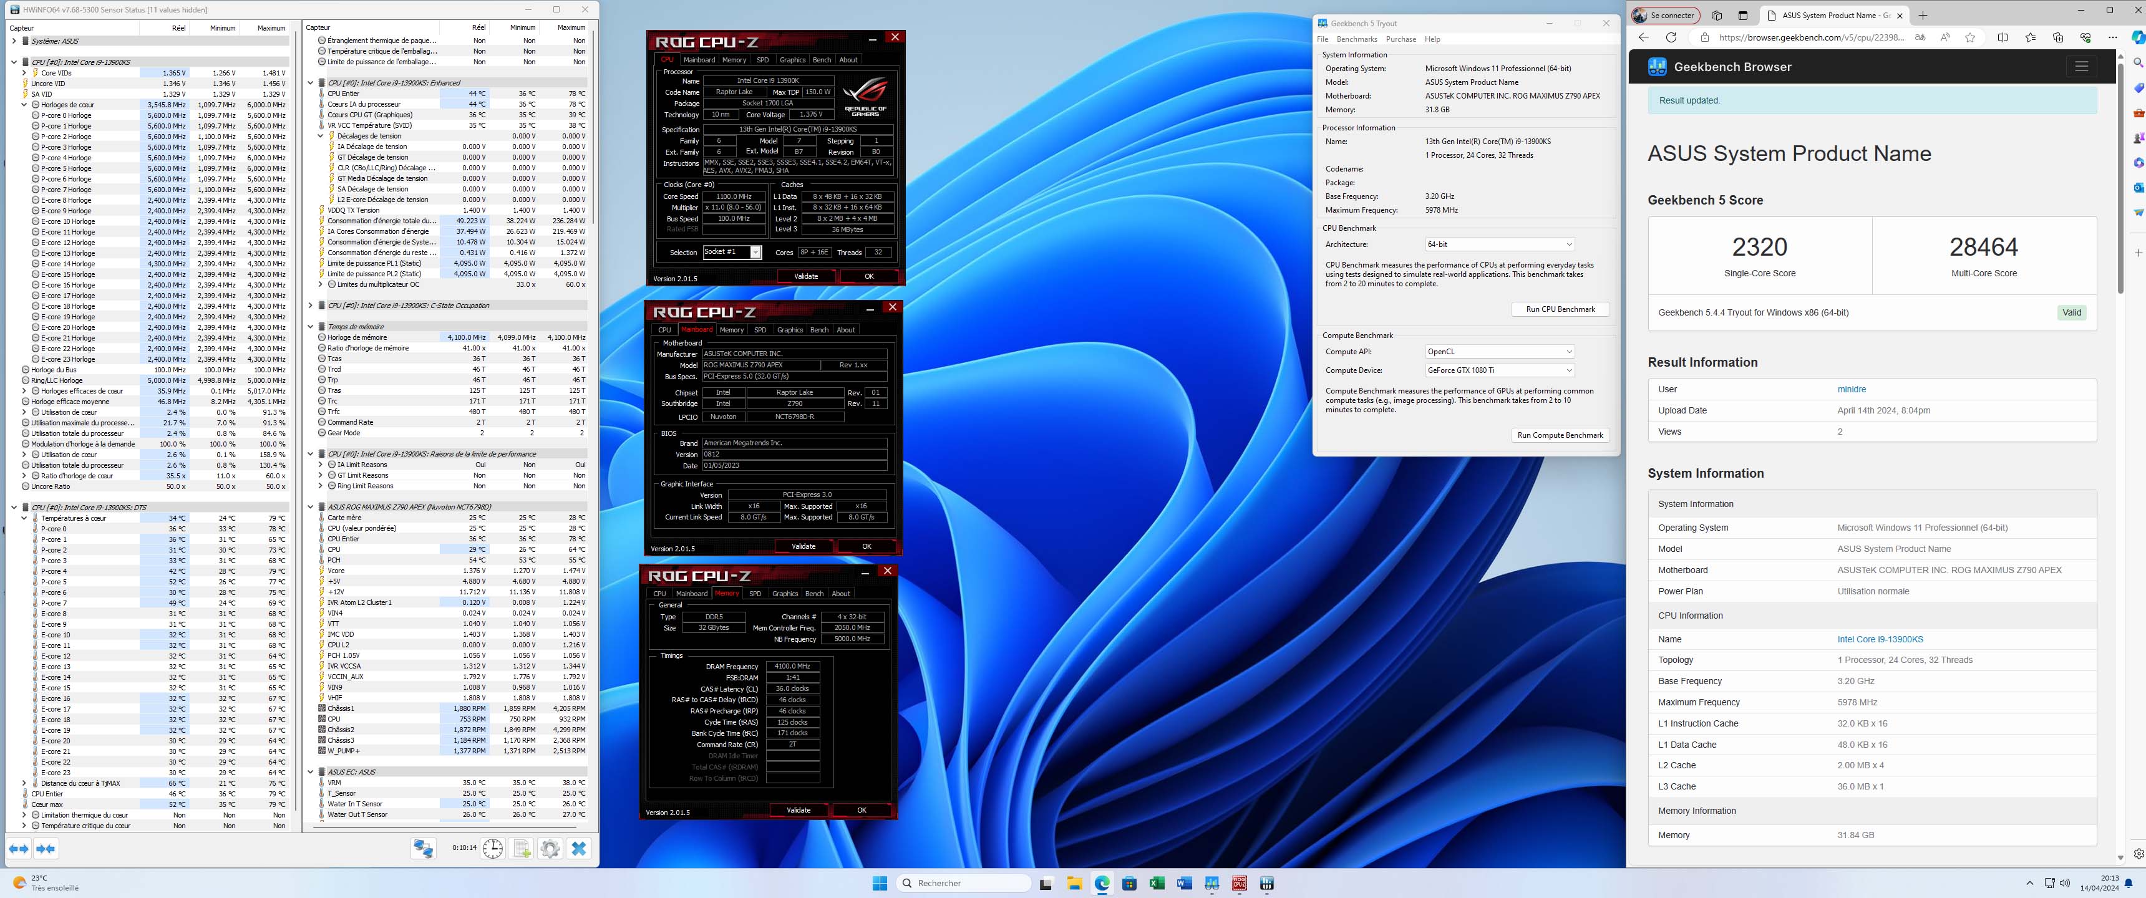Collapse the Décalages de tension group
The height and width of the screenshot is (898, 2146).
(x=321, y=136)
